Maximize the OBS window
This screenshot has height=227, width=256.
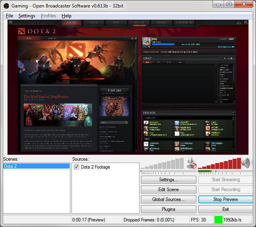[x=229, y=4]
